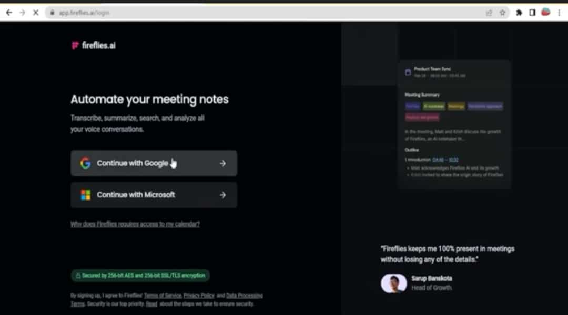Follow the Read link about security steps

pos(151,304)
